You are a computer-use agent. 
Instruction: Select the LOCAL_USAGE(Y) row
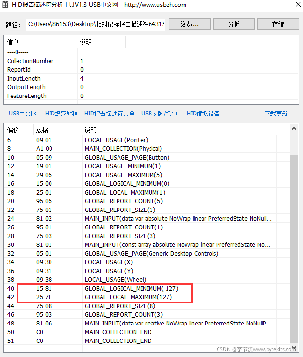pos(147,271)
